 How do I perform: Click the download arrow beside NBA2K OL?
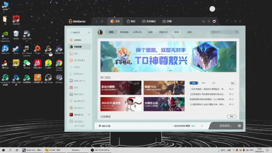click(x=89, y=115)
